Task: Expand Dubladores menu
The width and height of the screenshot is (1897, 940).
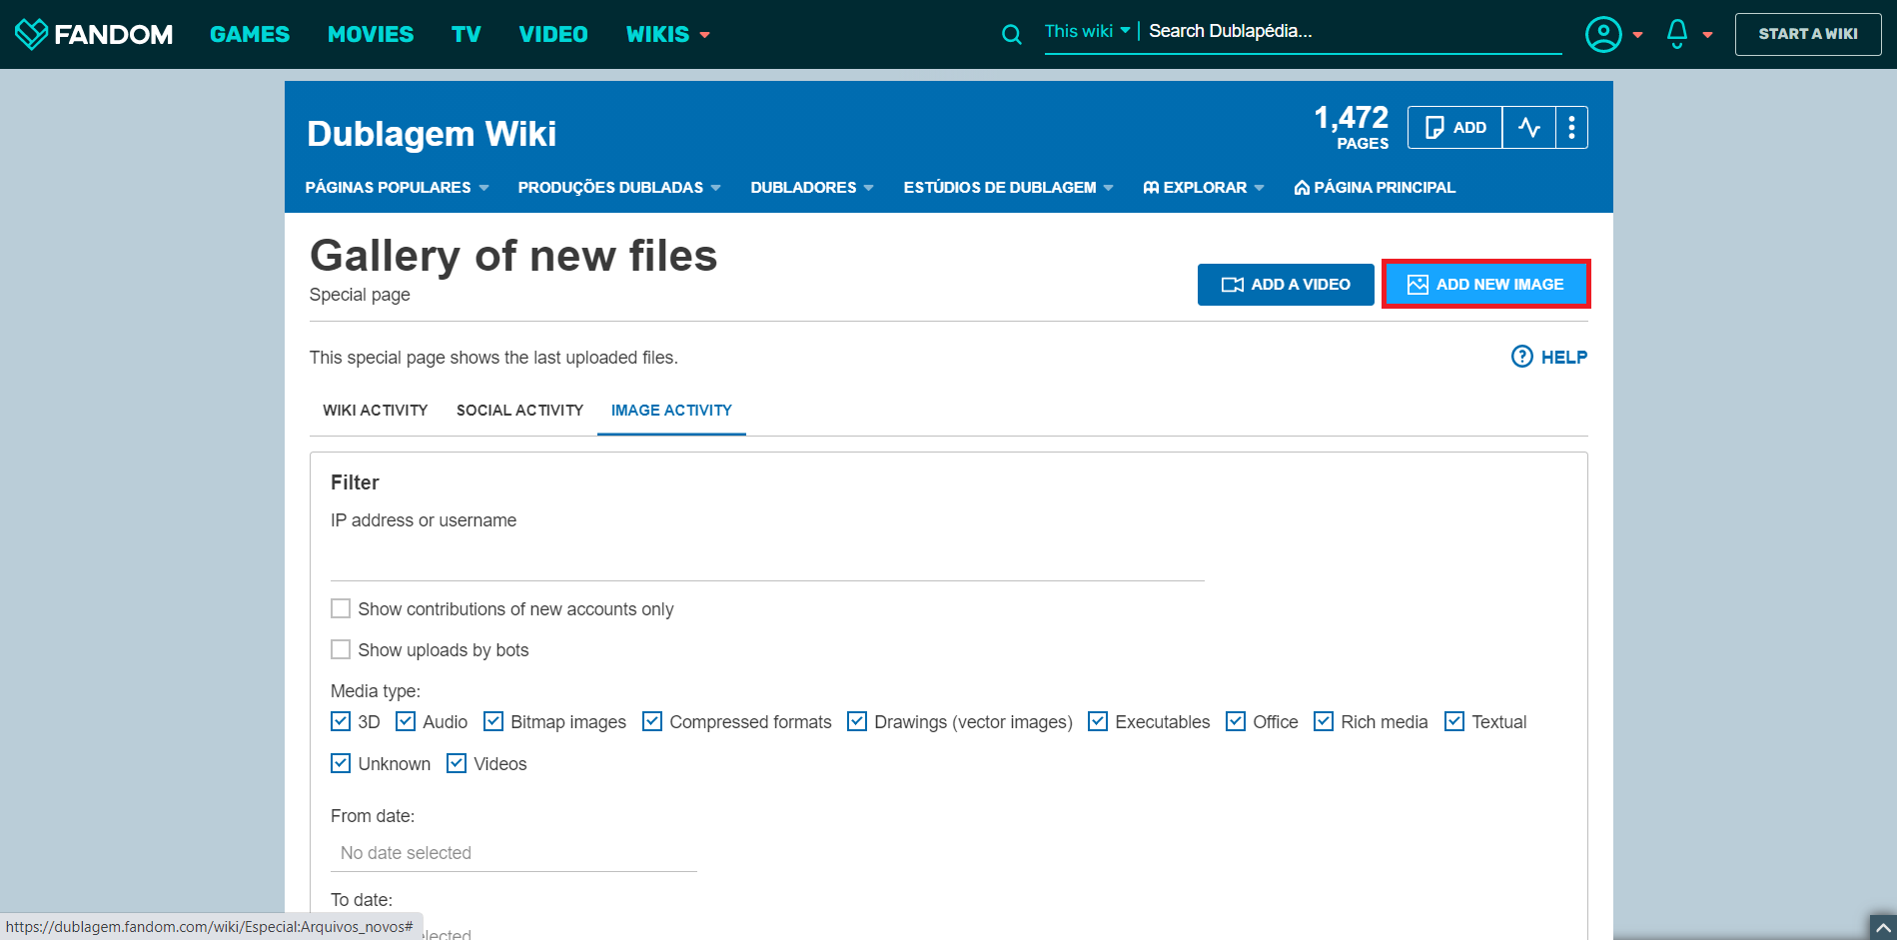Action: click(x=812, y=188)
